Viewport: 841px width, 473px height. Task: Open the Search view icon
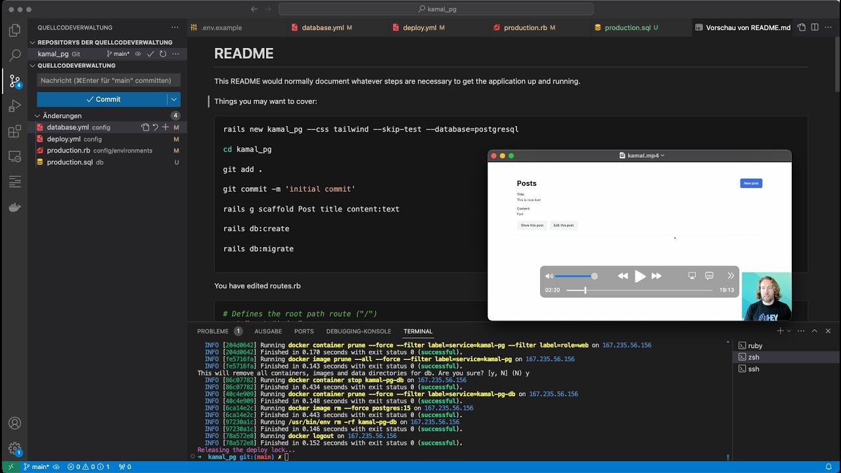(x=14, y=56)
